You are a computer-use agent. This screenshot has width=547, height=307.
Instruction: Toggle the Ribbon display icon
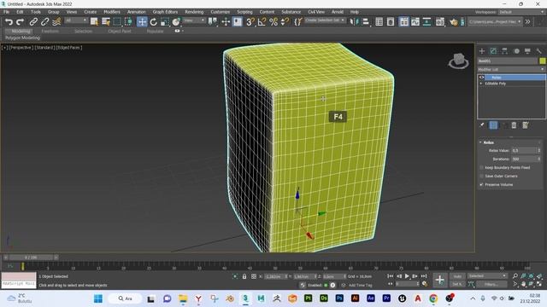404,22
